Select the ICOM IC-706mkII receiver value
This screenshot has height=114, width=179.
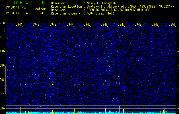pyautogui.click(x=118, y=10)
